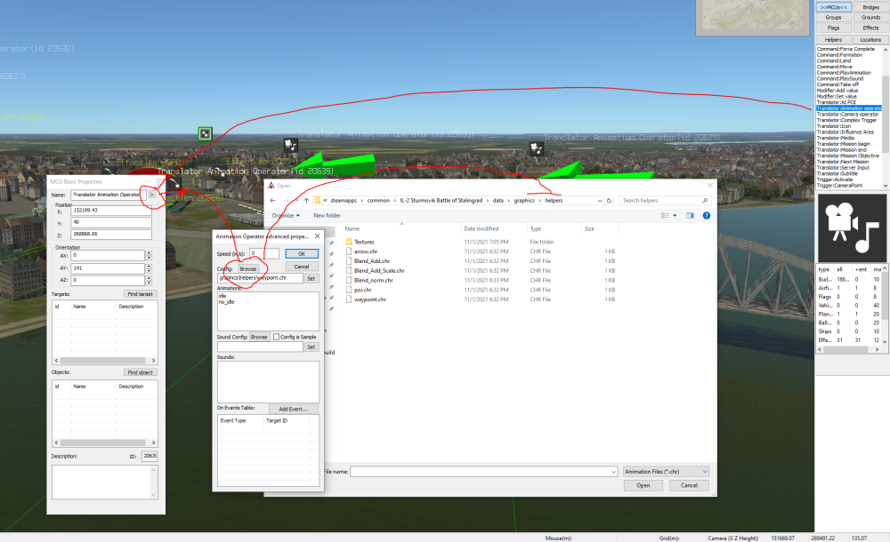The image size is (890, 542).
Task: Open the address bar path dropdown
Action: 597,201
